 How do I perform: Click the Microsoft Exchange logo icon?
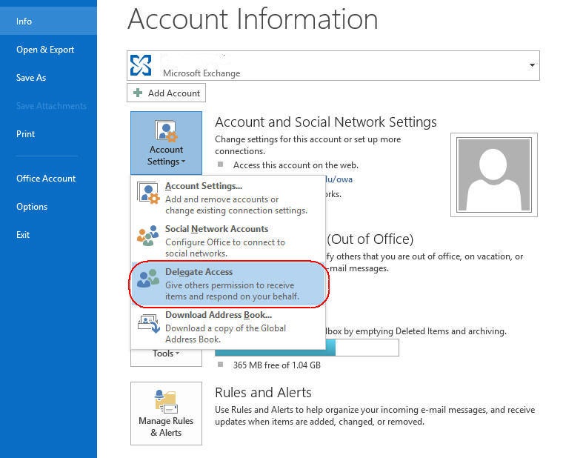(x=141, y=65)
